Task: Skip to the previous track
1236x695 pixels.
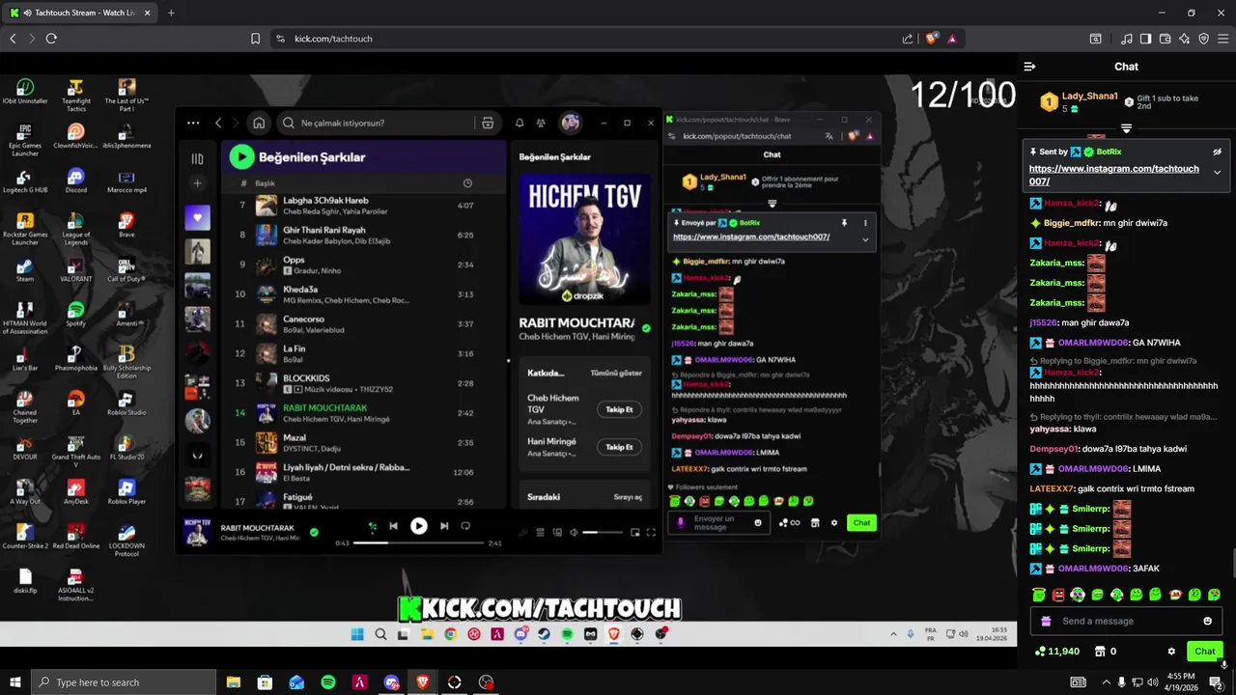Action: [x=393, y=526]
